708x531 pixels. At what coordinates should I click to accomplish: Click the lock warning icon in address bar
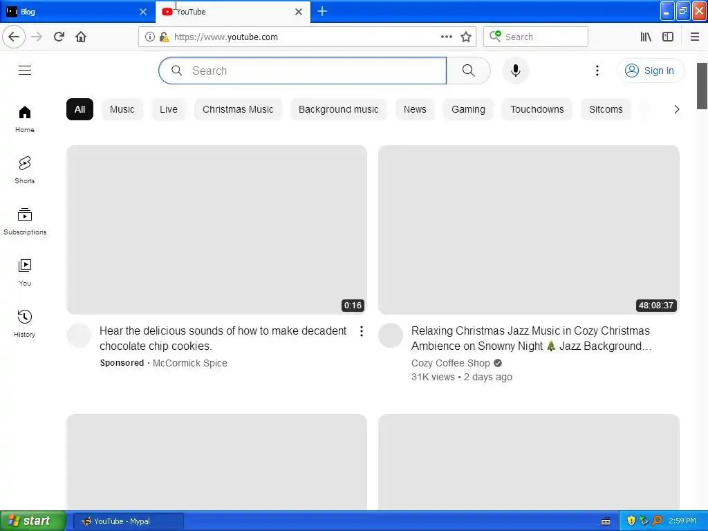coord(164,37)
